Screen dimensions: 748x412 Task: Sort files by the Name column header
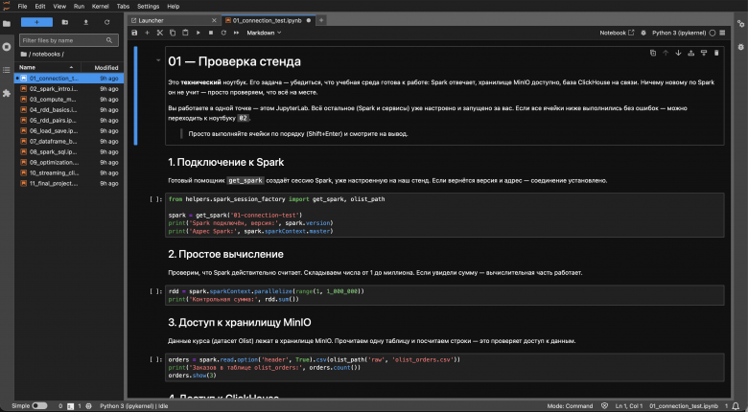coord(47,67)
